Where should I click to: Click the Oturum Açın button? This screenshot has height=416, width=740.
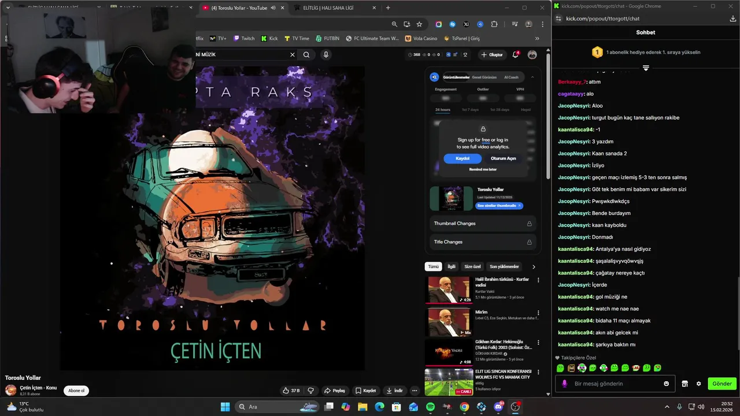coord(503,158)
